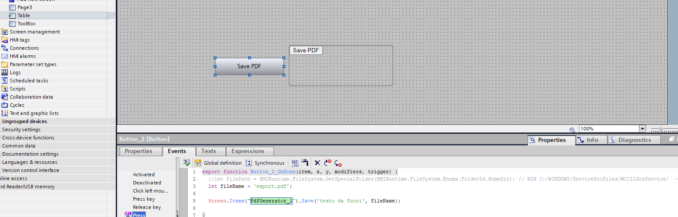This screenshot has height=217, width=678.
Task: Click the Connections icon in project tree
Action: click(5, 48)
